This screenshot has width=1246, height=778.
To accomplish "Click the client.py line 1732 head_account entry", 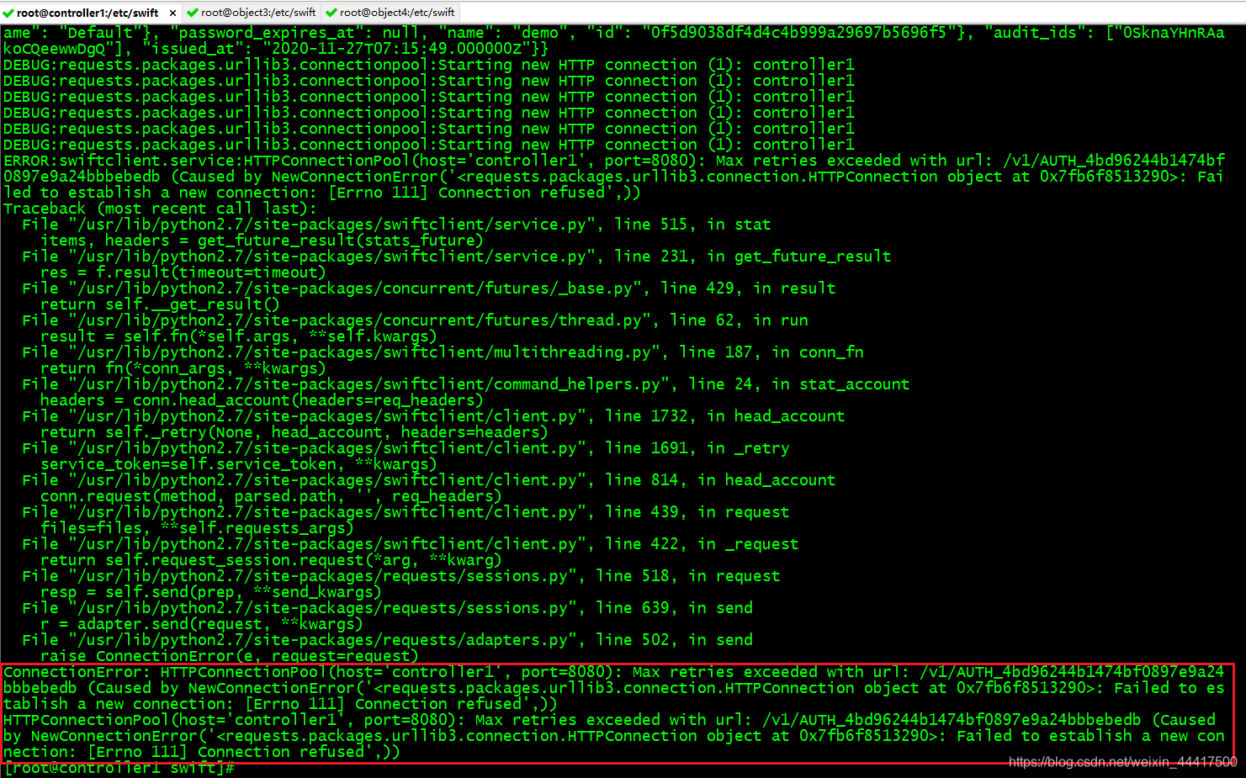I will pos(433,416).
